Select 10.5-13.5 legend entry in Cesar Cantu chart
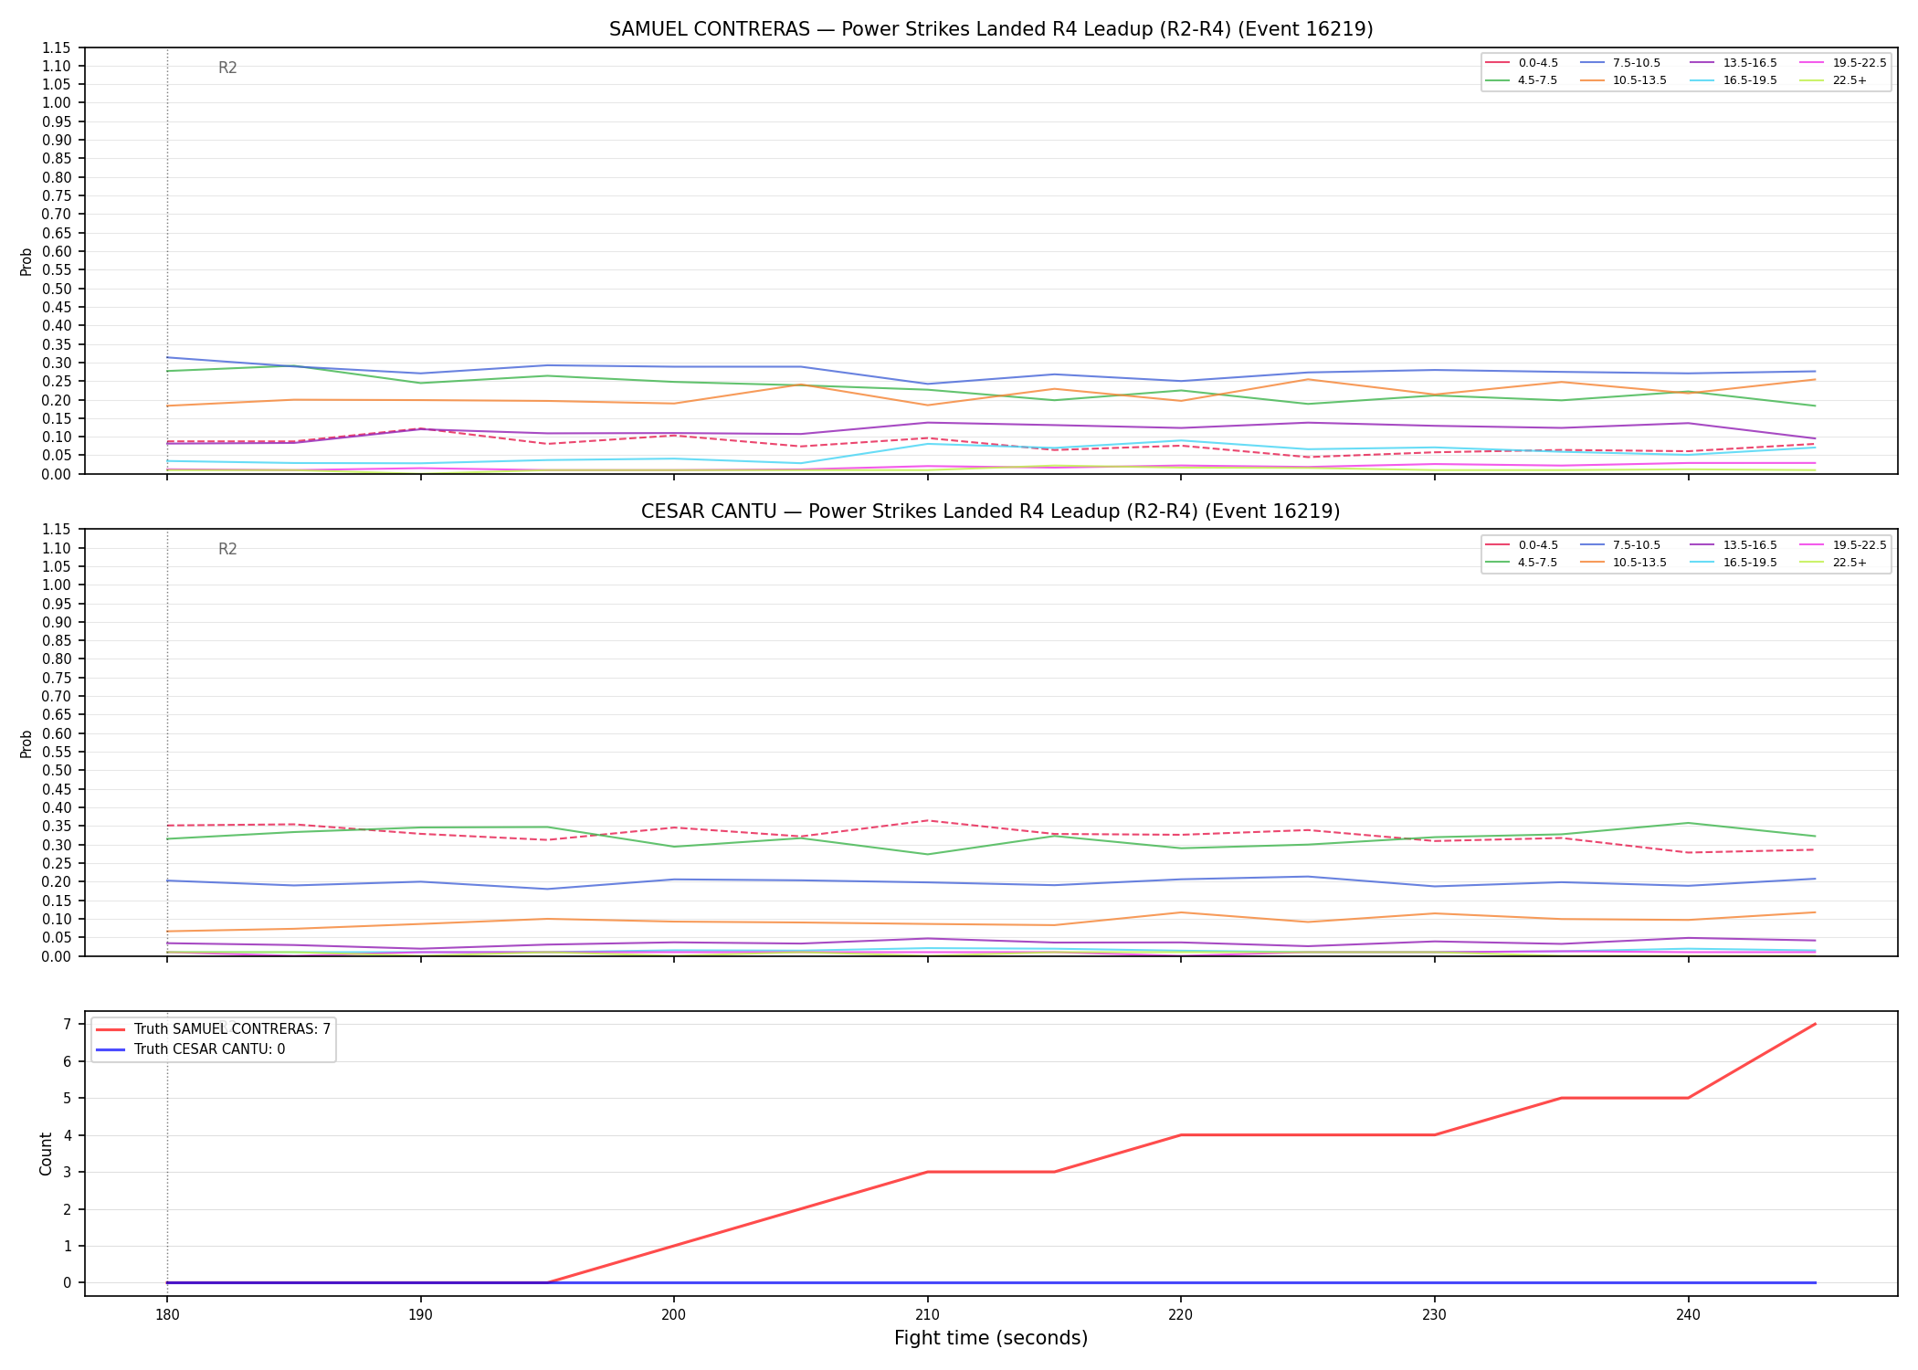This screenshot has width=1918, height=1370. 1625,563
